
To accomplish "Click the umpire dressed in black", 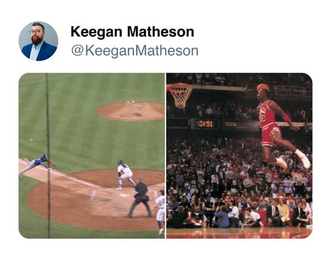I will tap(140, 198).
